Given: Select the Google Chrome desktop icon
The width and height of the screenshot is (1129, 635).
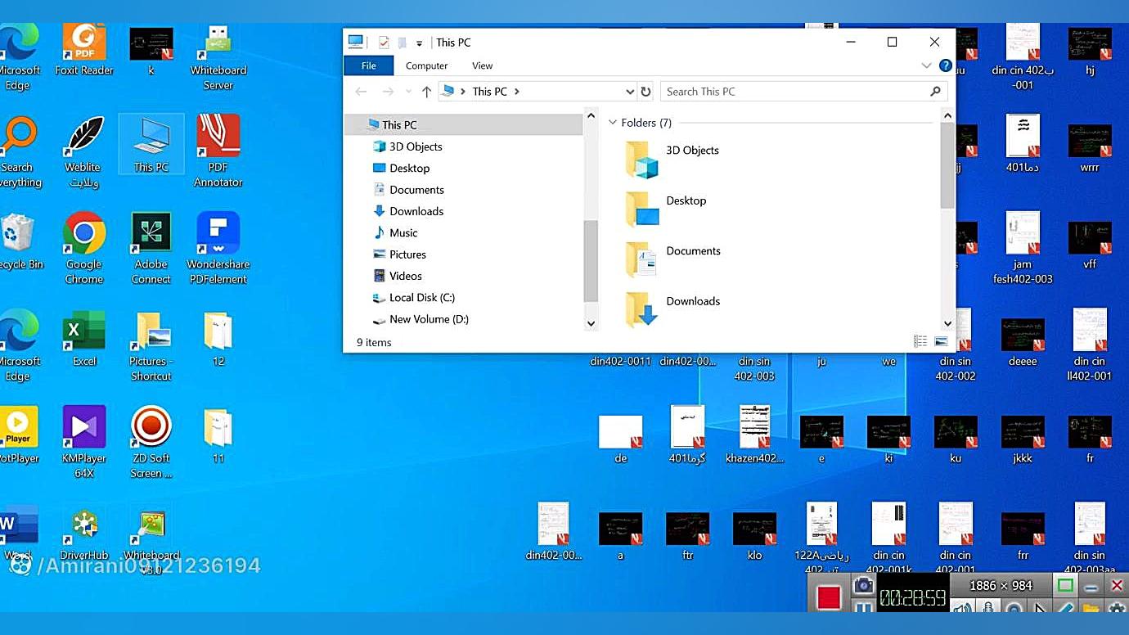Looking at the screenshot, I should point(84,249).
